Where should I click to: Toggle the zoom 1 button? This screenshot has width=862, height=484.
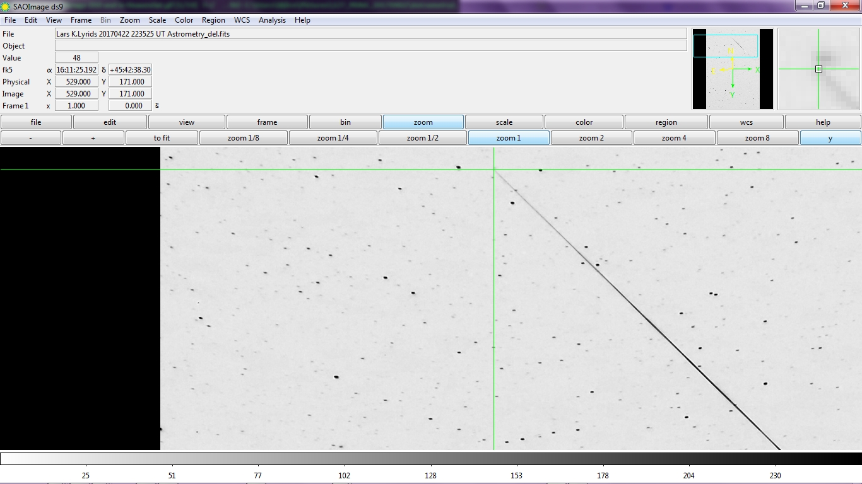point(508,138)
